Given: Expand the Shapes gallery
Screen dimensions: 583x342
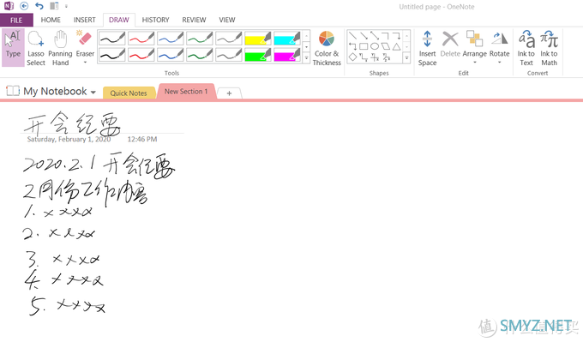Looking at the screenshot, I should point(406,58).
